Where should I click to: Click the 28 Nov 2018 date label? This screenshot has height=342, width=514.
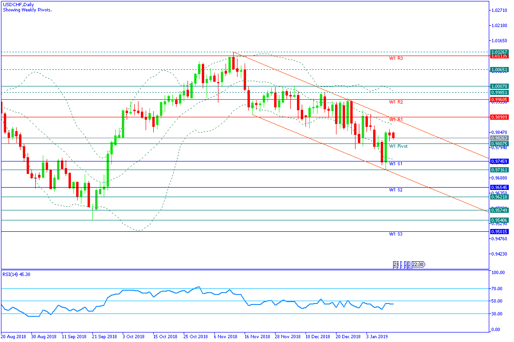coord(287,336)
